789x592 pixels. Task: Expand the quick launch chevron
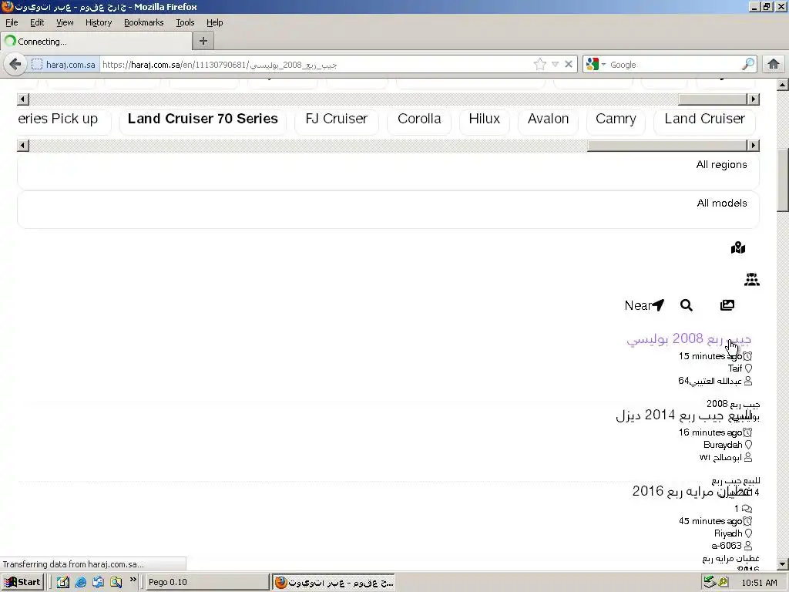[133, 580]
